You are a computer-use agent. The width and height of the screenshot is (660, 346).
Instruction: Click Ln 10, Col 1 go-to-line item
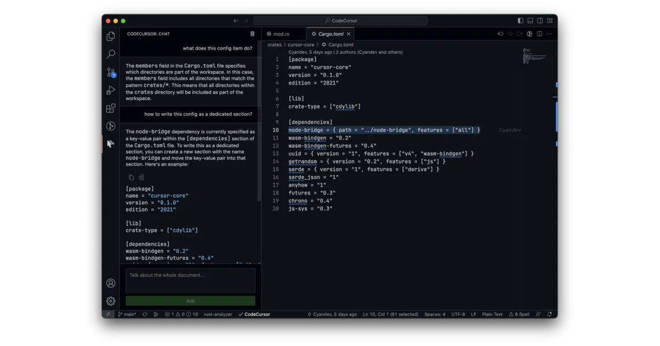coord(391,315)
